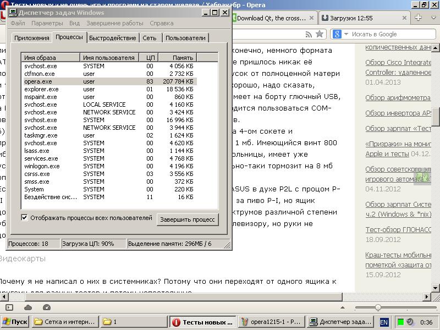Open link Обзор зарплат «Тест
This screenshot has height=330, width=440.
[398, 129]
